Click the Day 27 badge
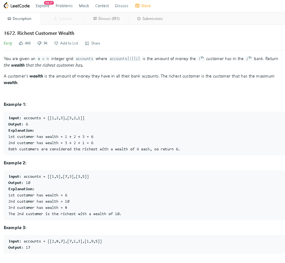 [49, 3]
